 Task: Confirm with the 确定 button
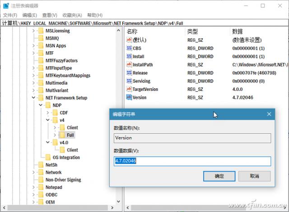[219, 176]
